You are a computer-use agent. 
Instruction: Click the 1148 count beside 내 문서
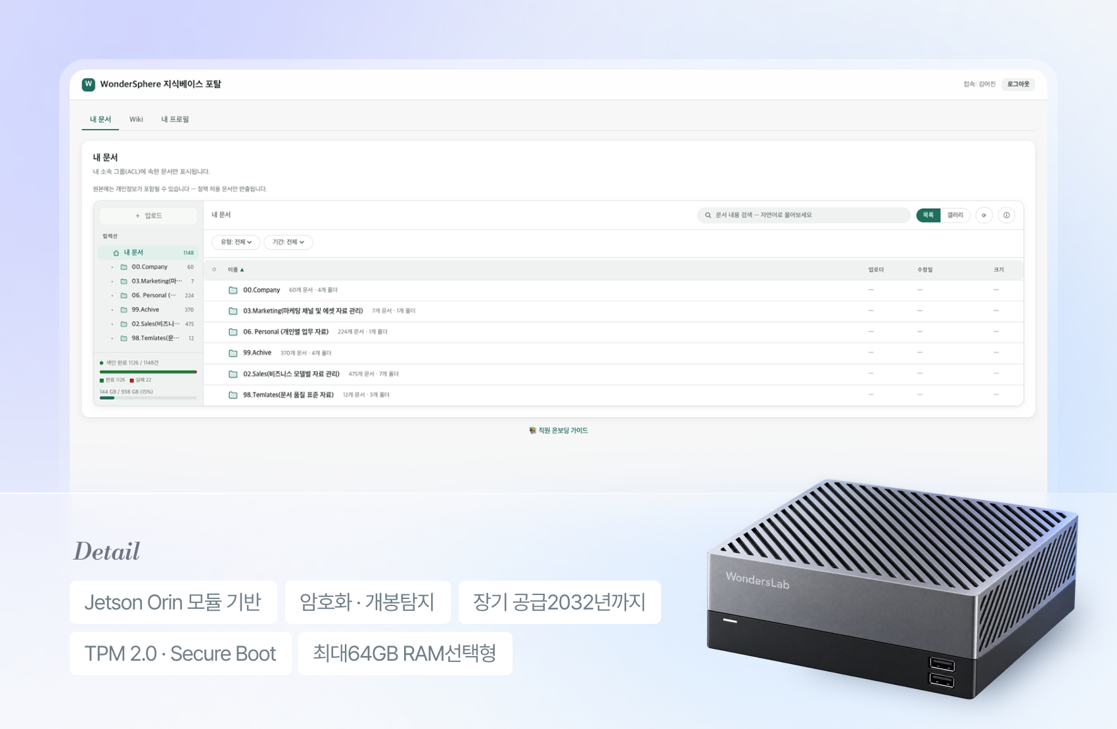(x=189, y=253)
